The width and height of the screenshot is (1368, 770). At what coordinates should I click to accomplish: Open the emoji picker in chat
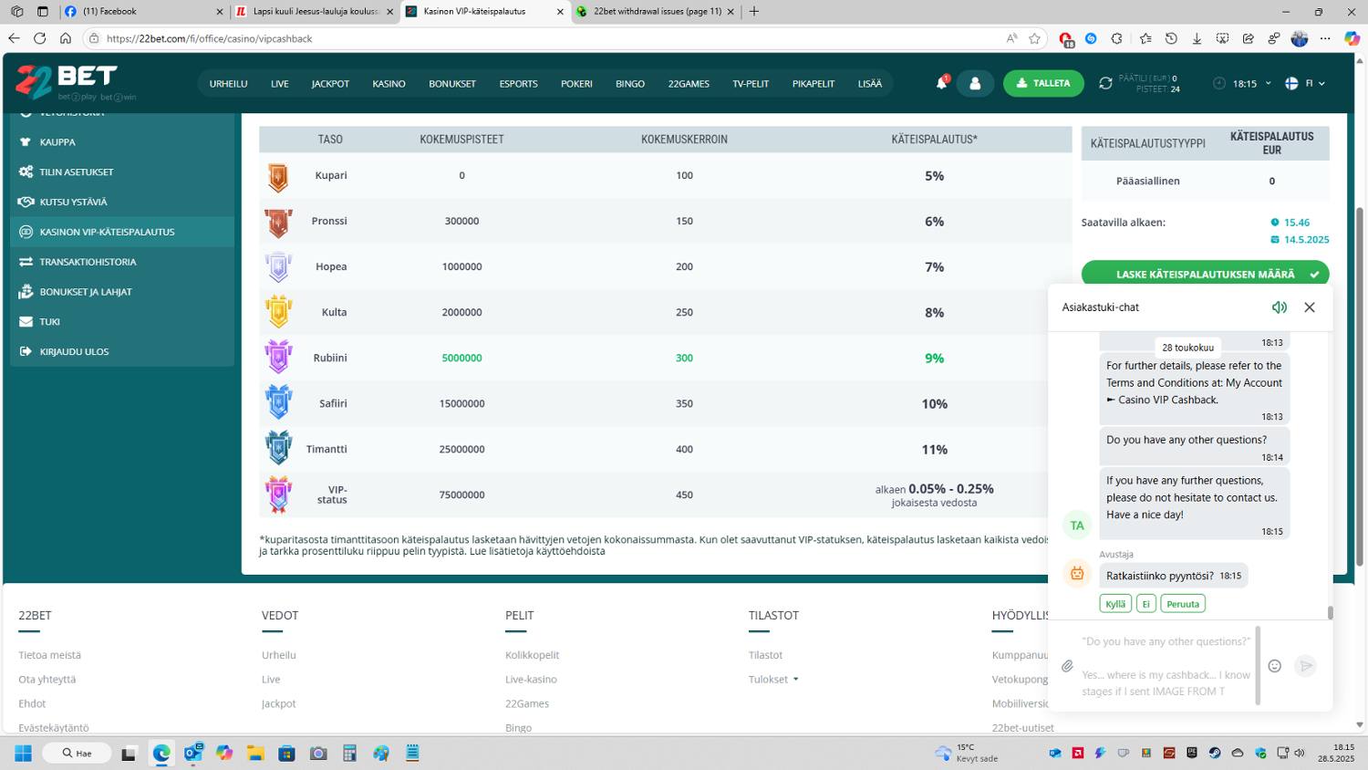1274,666
